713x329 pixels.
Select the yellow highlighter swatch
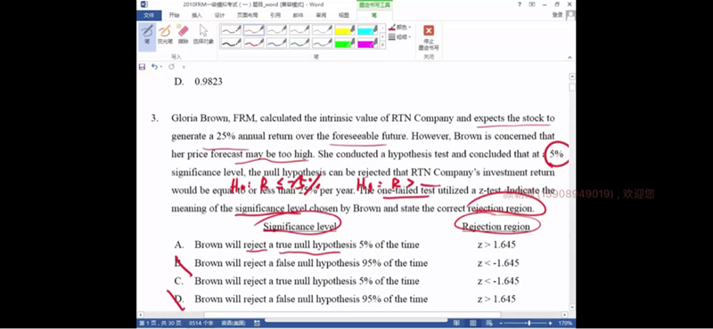(345, 30)
